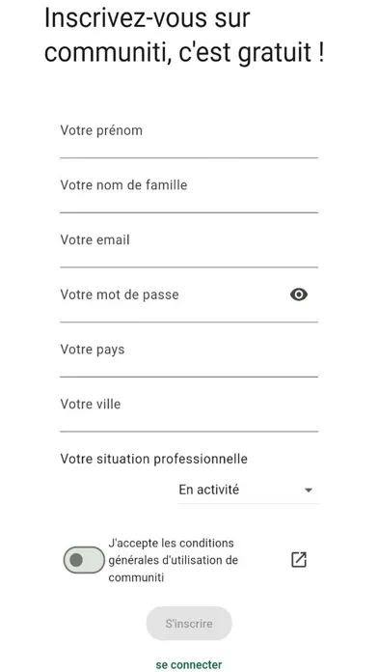Click the "Votre situation professionnelle" label
The width and height of the screenshot is (378, 672).
[x=153, y=459]
